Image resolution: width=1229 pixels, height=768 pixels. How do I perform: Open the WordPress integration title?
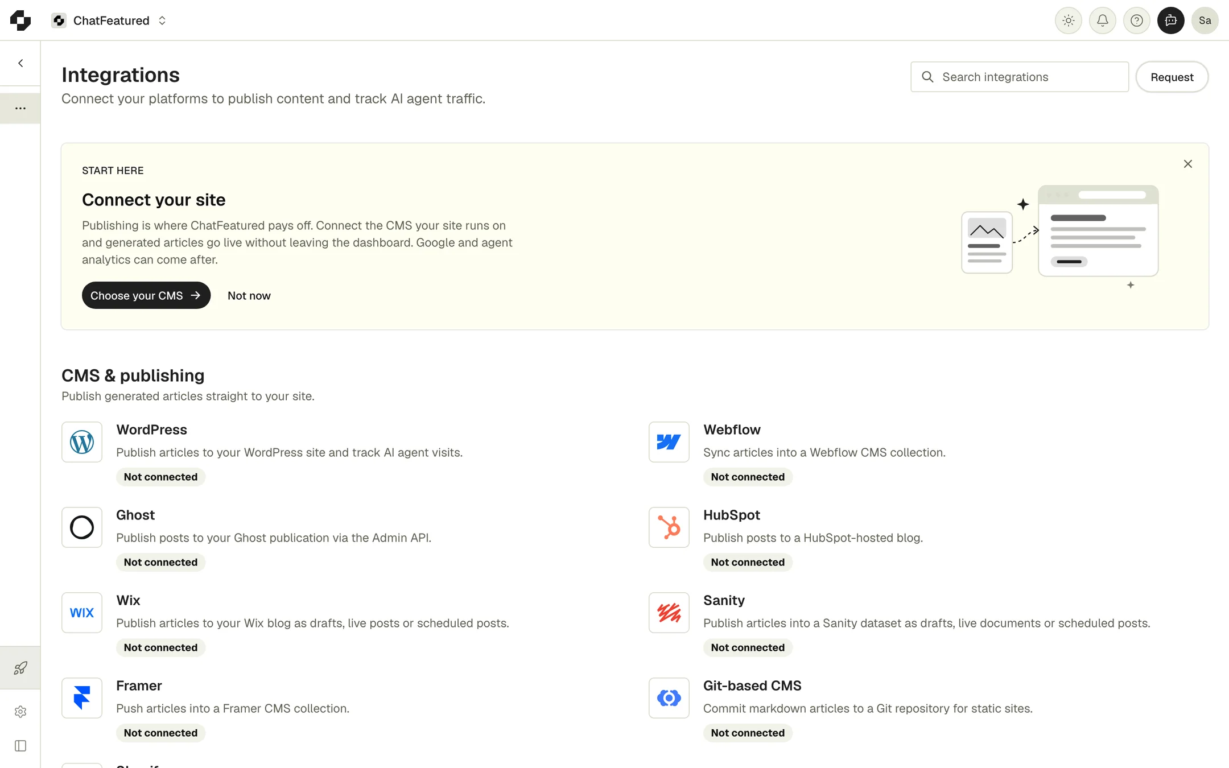151,430
